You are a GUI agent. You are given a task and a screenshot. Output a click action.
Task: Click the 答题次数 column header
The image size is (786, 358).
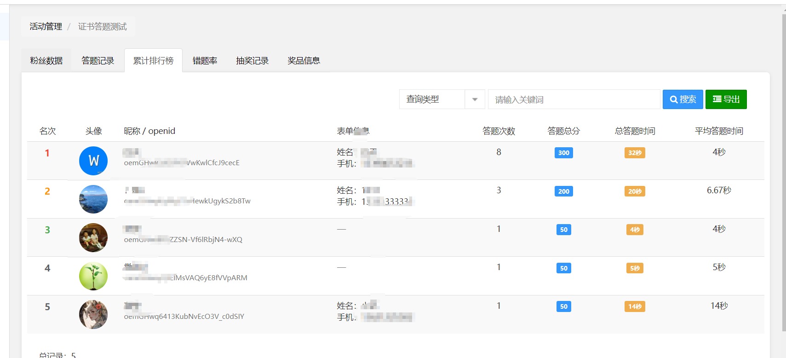coord(499,131)
